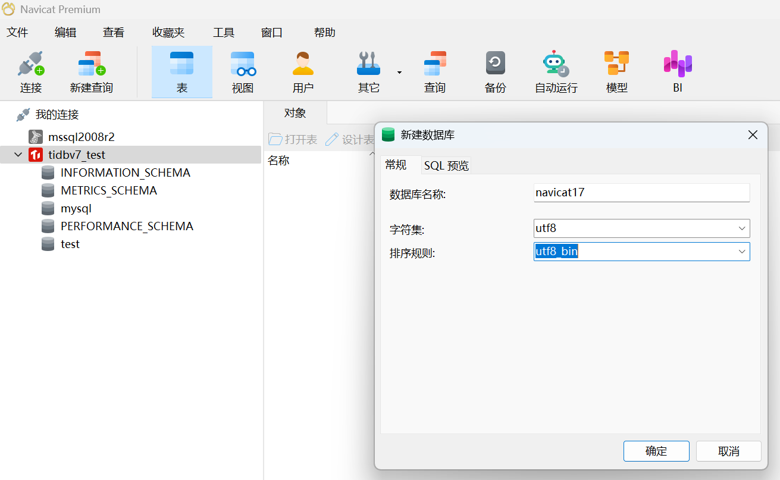This screenshot has width=780, height=480.
Task: Select the mysql tree label
Action: pyautogui.click(x=76, y=208)
